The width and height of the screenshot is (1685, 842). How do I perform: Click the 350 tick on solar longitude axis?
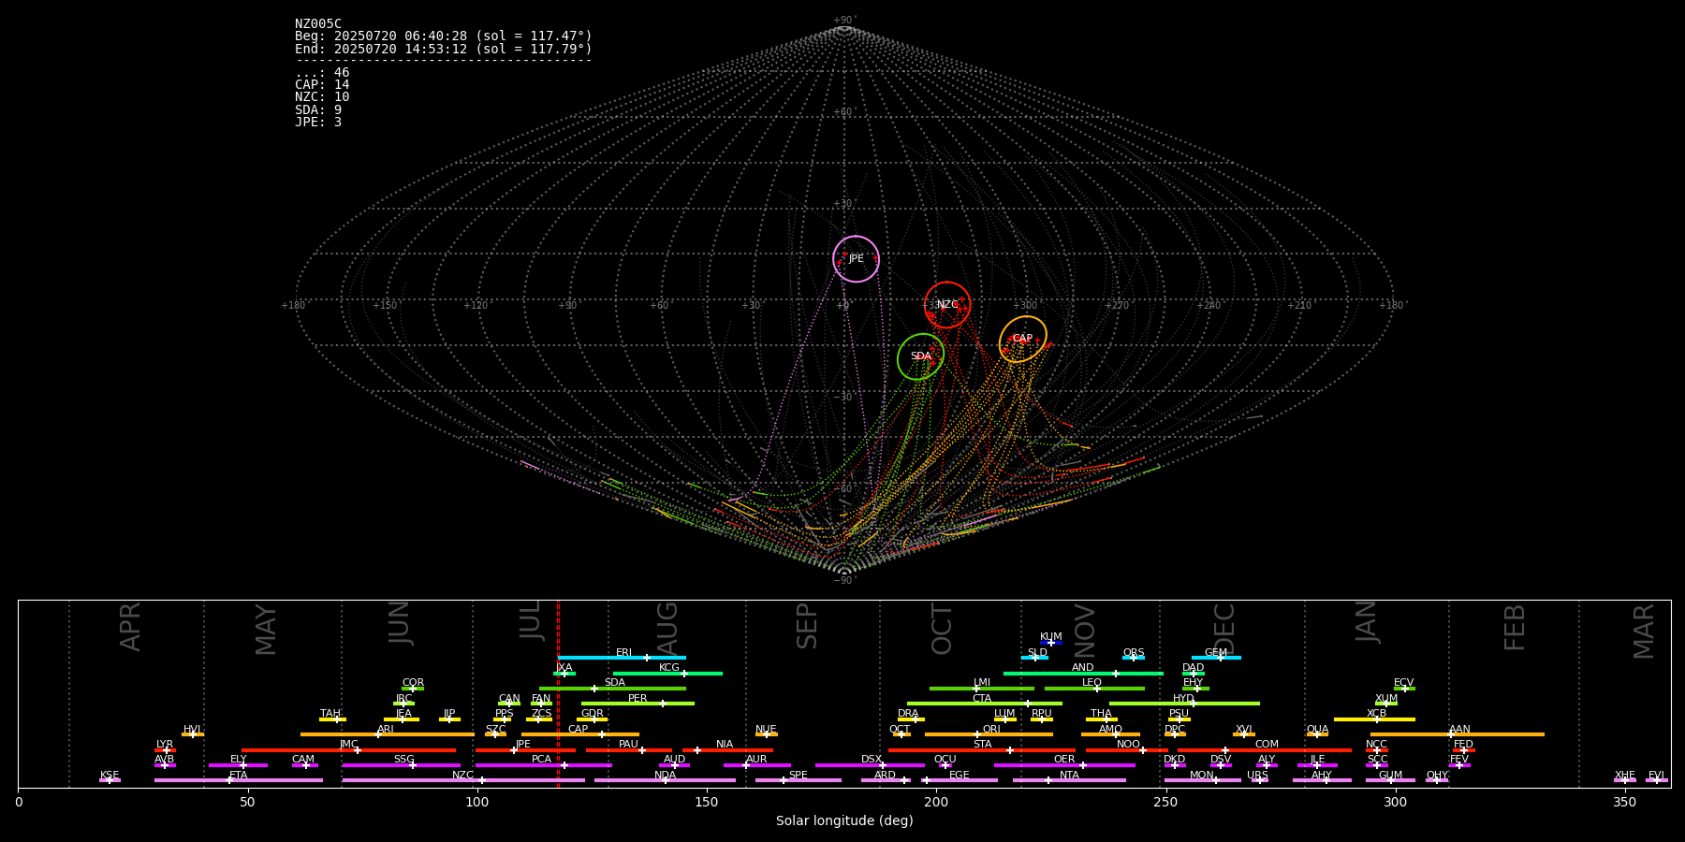pos(1625,802)
